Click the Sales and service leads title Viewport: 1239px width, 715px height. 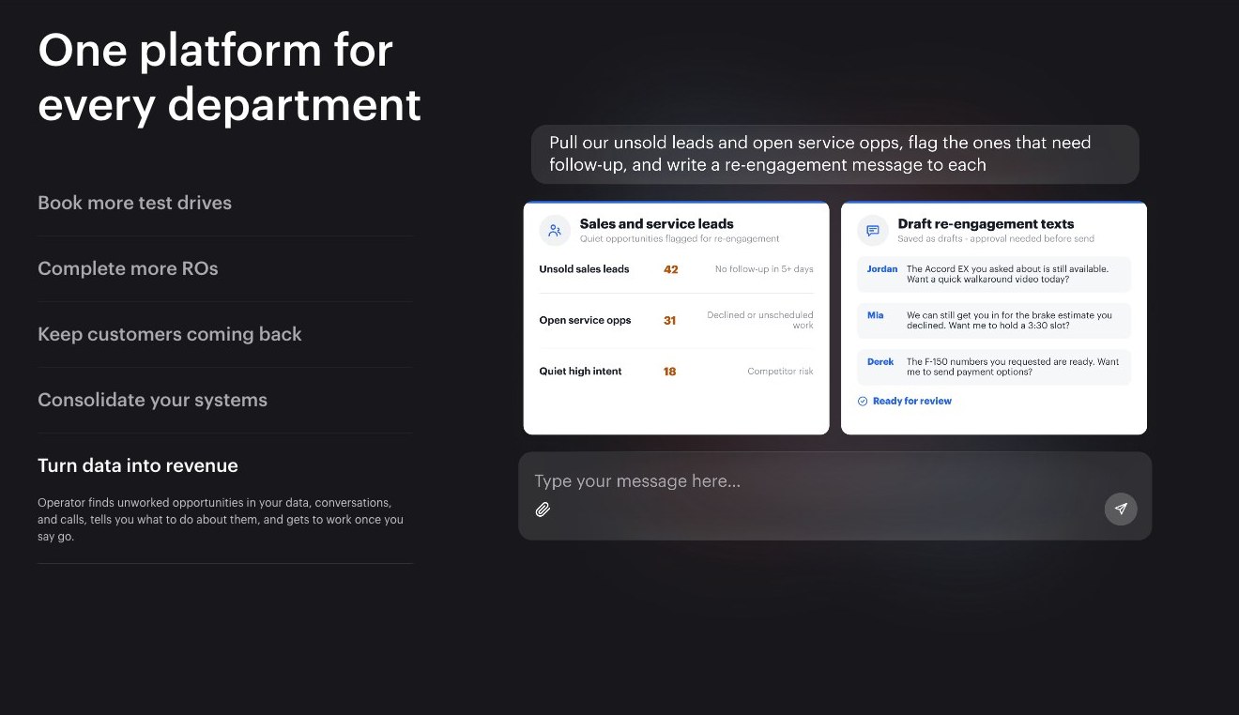tap(656, 224)
